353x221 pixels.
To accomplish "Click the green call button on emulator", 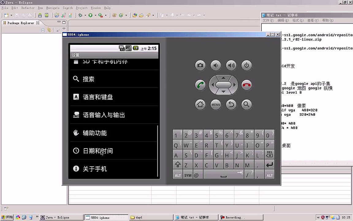I will point(200,85).
